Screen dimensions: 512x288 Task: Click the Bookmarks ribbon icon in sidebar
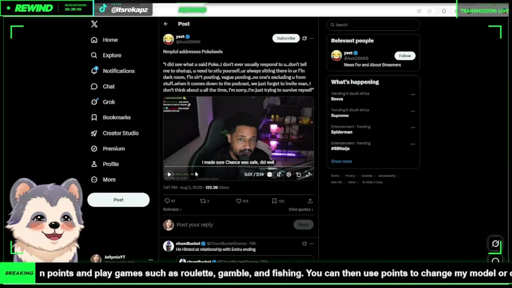(x=94, y=118)
